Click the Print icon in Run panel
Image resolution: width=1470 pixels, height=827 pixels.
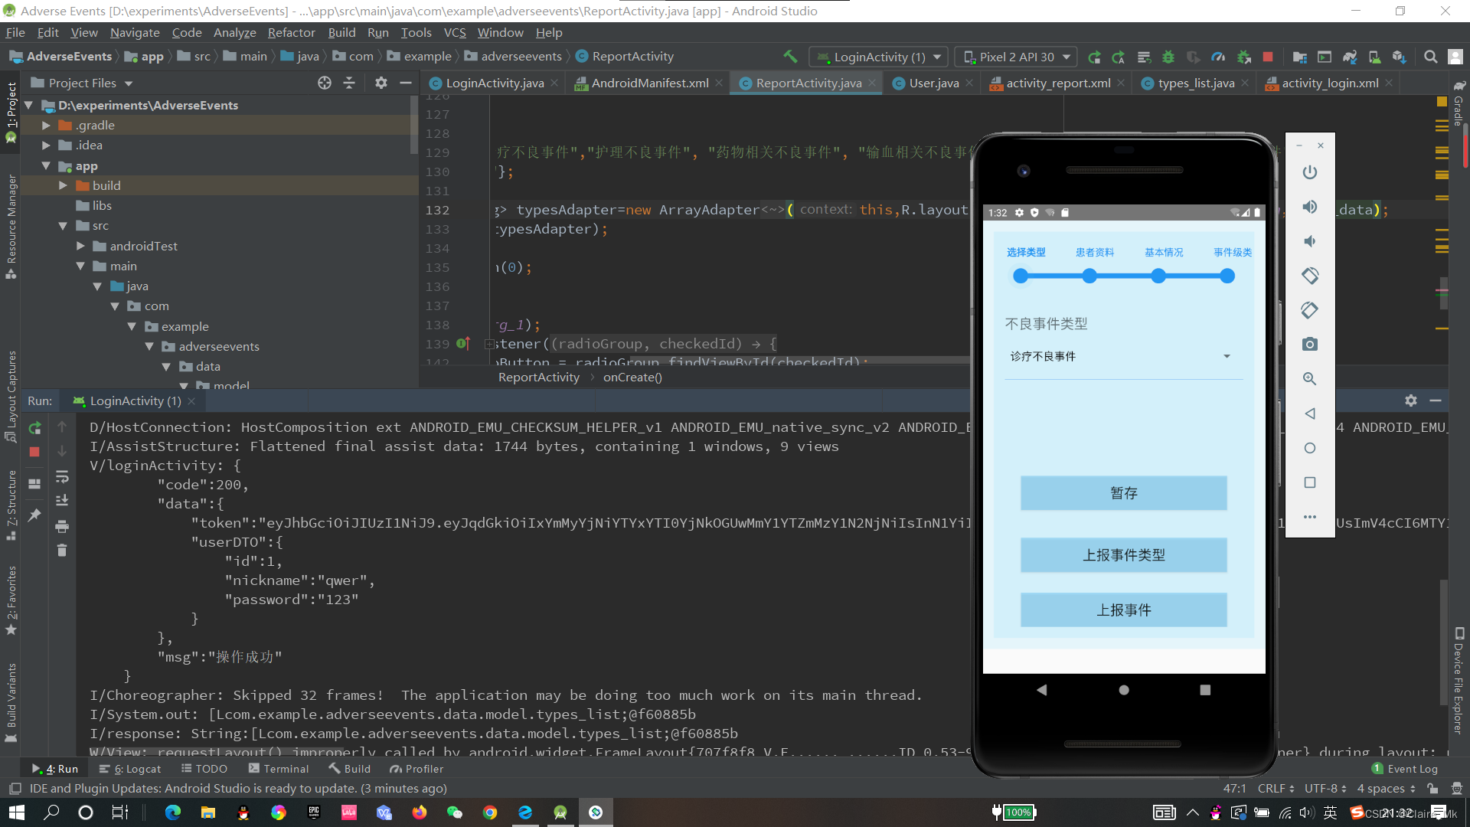[x=62, y=526]
